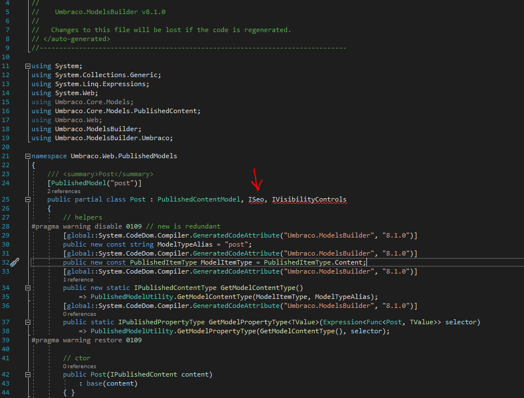Open the '1 reference' CodeLens link
Screen dimensions: 524x398
(x=78, y=280)
